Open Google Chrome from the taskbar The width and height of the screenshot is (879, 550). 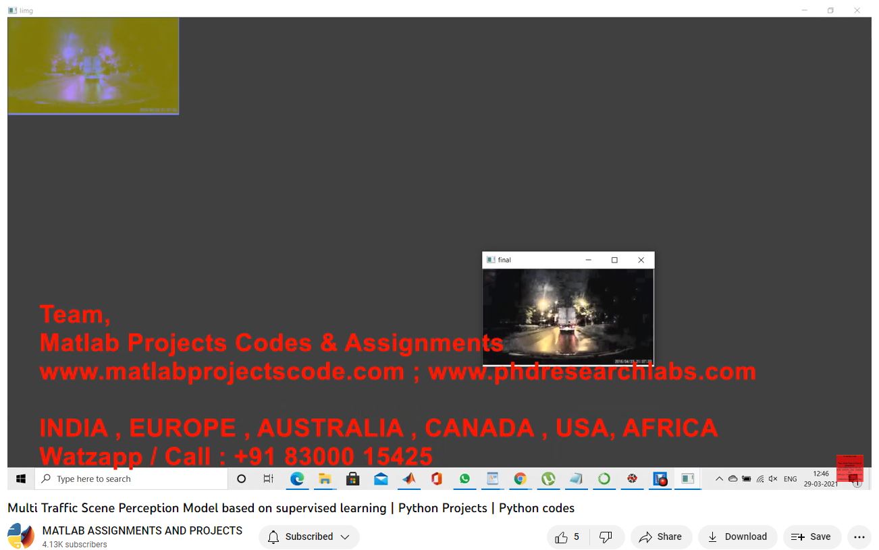point(520,479)
